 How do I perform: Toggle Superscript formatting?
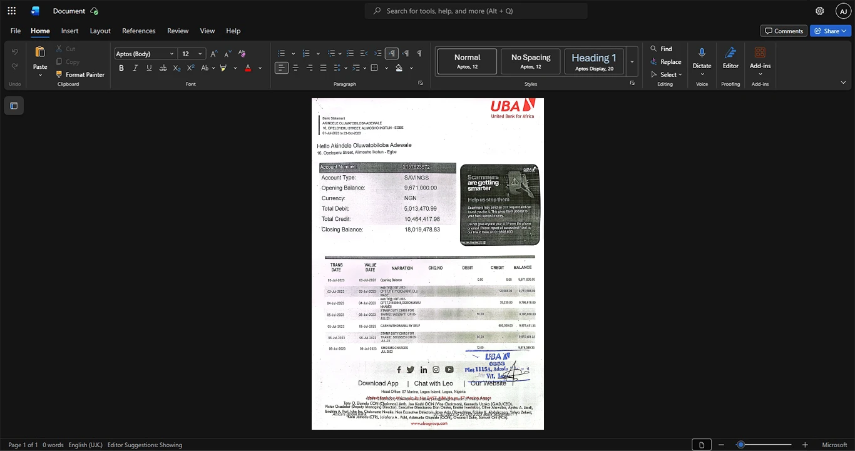point(190,68)
